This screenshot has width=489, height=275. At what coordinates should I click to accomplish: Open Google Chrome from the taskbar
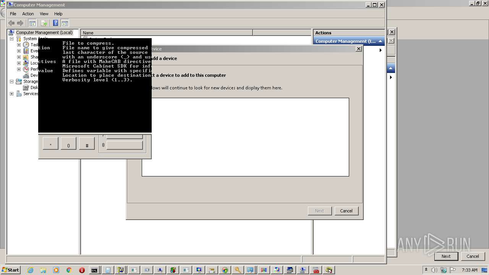(x=69, y=270)
